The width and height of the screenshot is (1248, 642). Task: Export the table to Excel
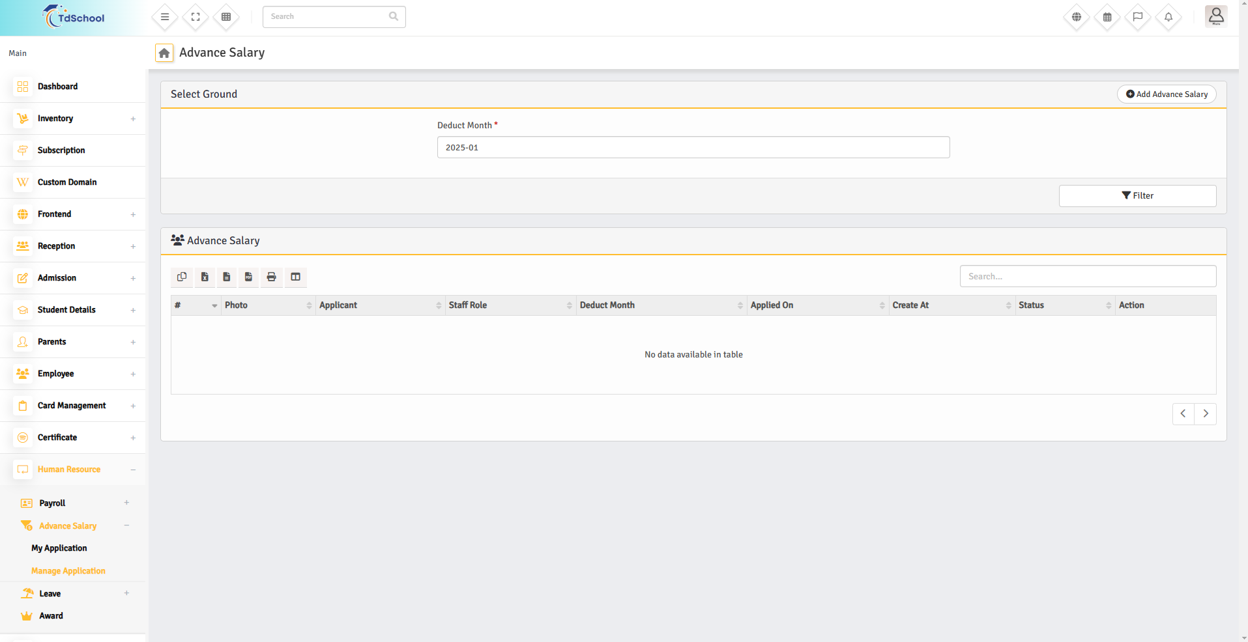coord(205,277)
